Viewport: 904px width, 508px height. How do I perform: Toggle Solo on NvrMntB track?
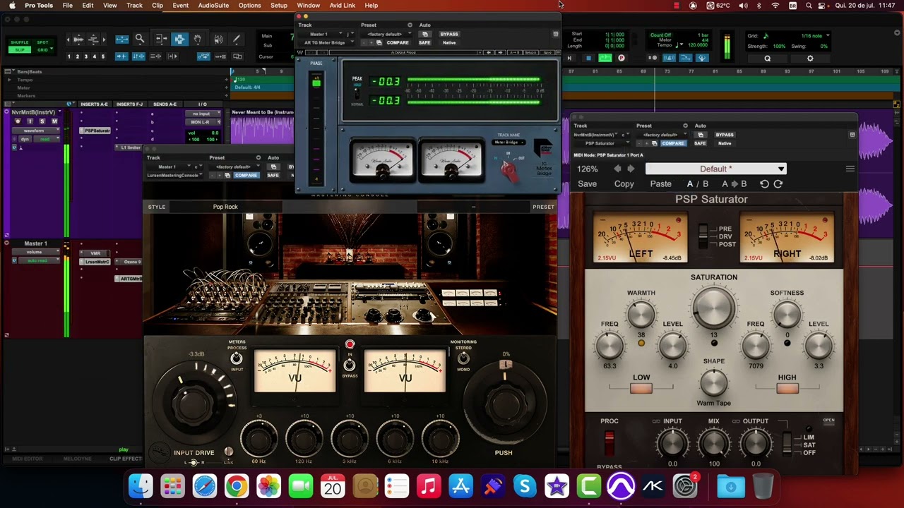42,121
